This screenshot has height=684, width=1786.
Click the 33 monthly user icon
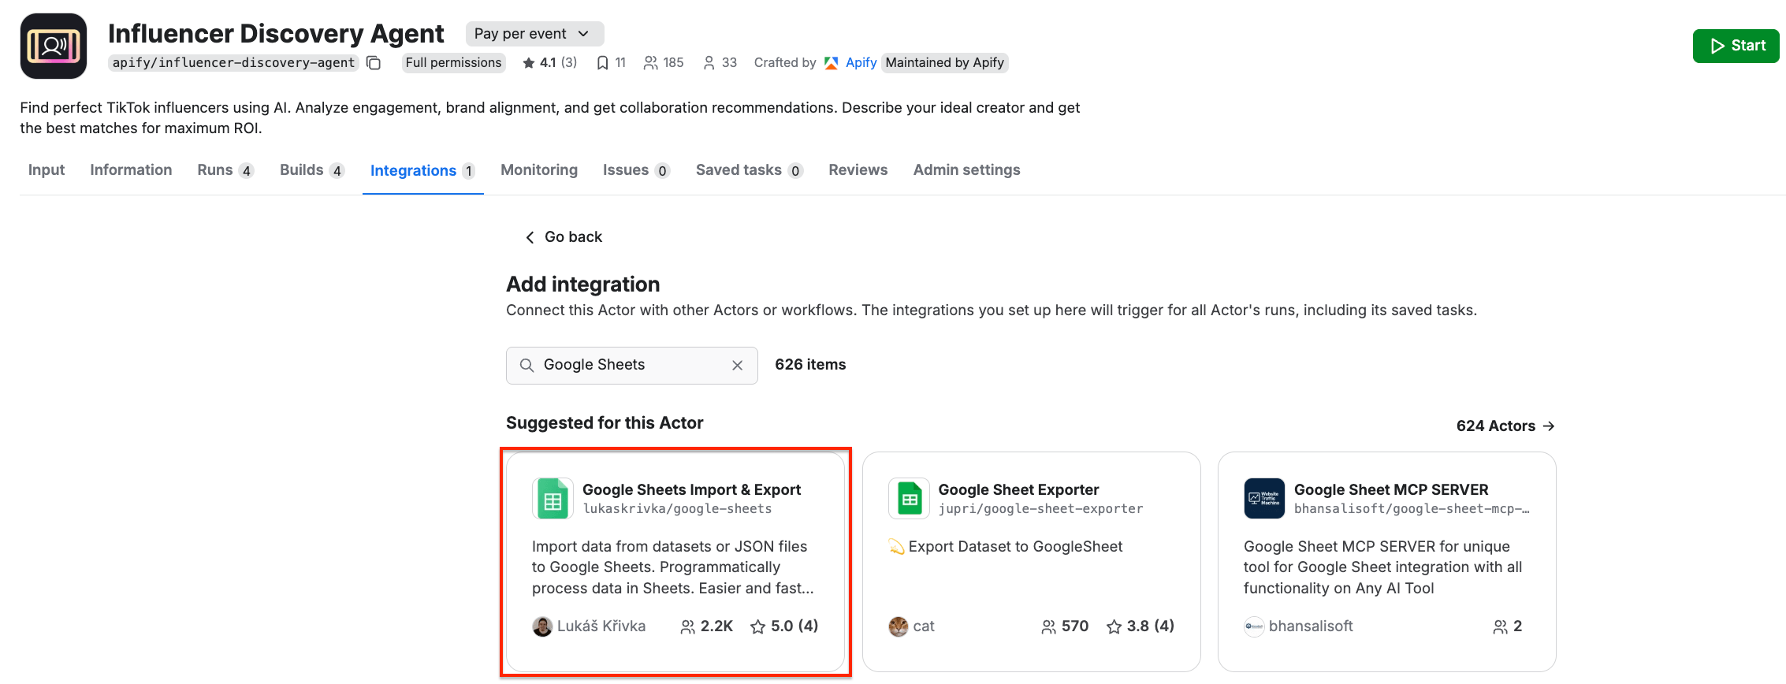point(709,63)
